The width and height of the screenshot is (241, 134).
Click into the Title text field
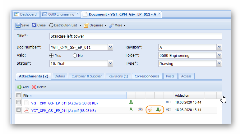click(136, 36)
